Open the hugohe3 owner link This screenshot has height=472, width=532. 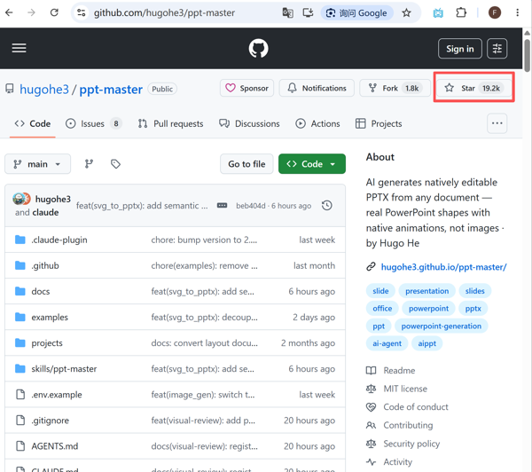44,90
